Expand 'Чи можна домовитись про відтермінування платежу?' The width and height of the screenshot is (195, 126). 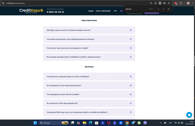[x=89, y=39]
